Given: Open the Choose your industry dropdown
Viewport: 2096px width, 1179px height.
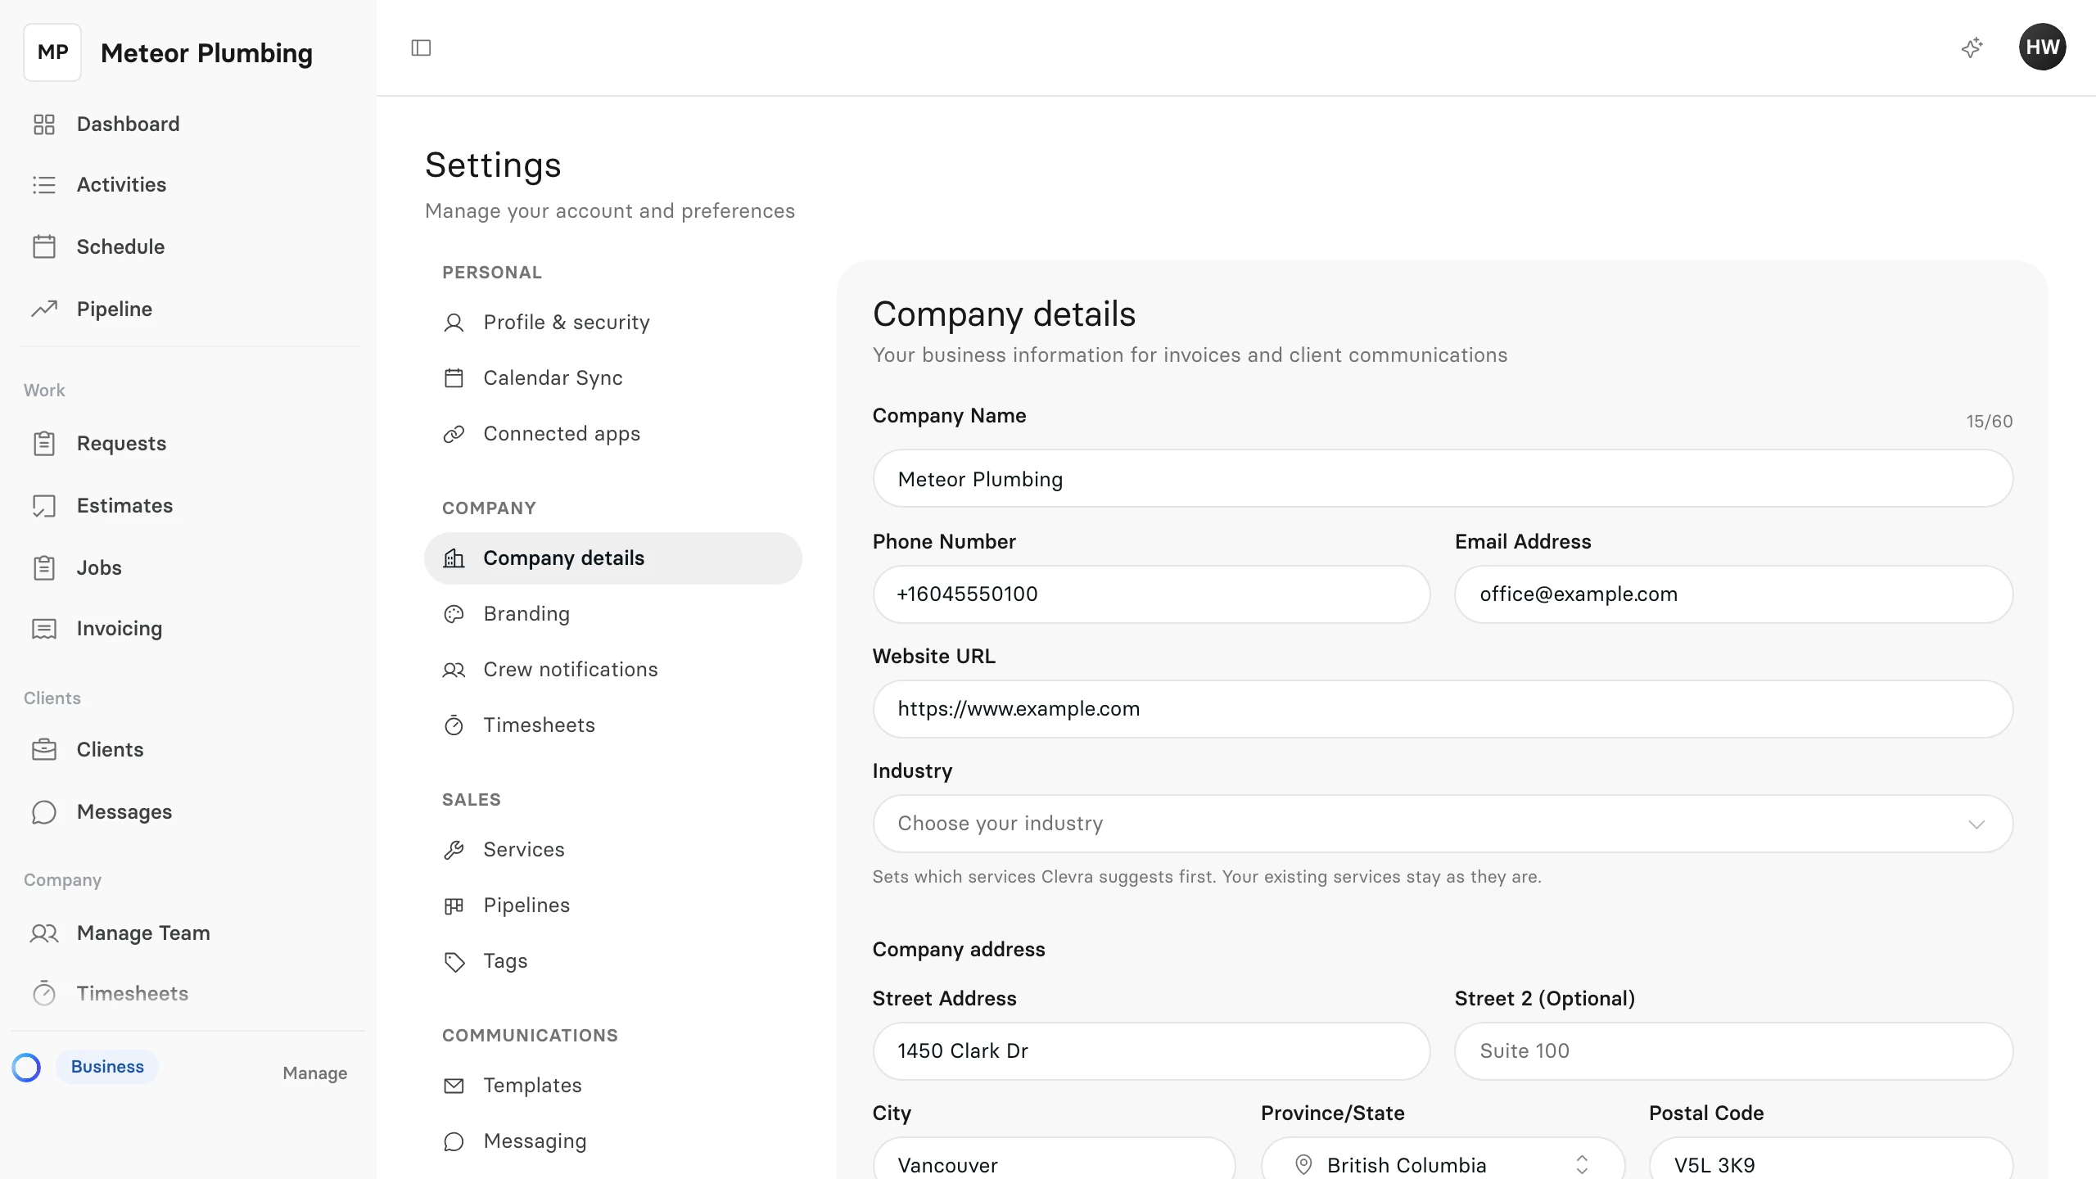Looking at the screenshot, I should pyautogui.click(x=1443, y=824).
